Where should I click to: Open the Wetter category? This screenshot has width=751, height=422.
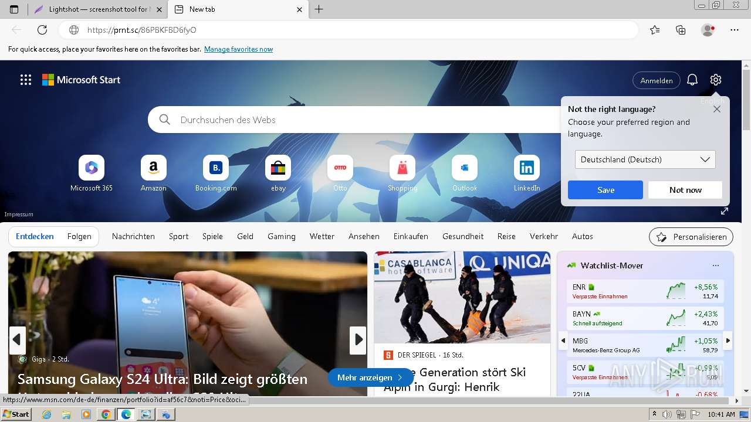322,236
